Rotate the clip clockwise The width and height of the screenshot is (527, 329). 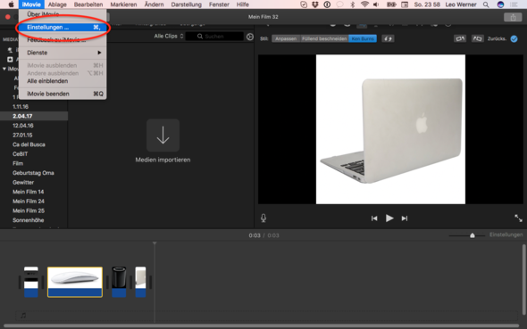(x=477, y=39)
